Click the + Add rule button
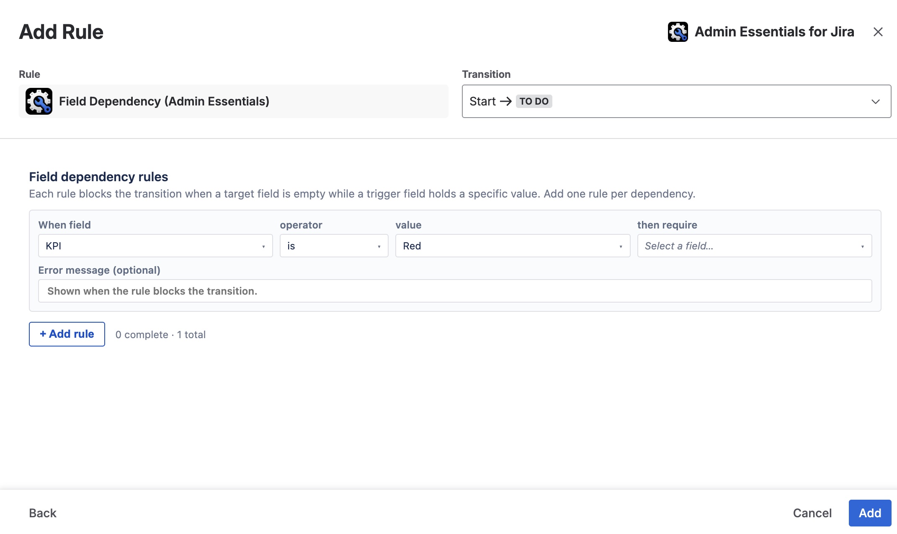The height and width of the screenshot is (534, 897). (x=67, y=334)
